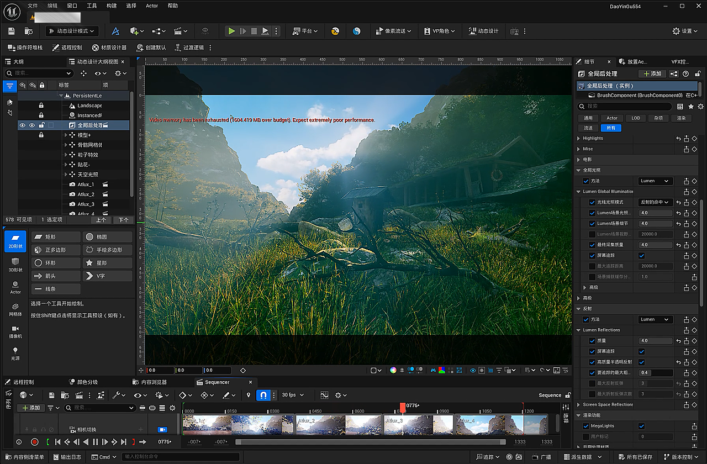This screenshot has height=464, width=707.
Task: Open the 光源 light category
Action: pos(15,354)
